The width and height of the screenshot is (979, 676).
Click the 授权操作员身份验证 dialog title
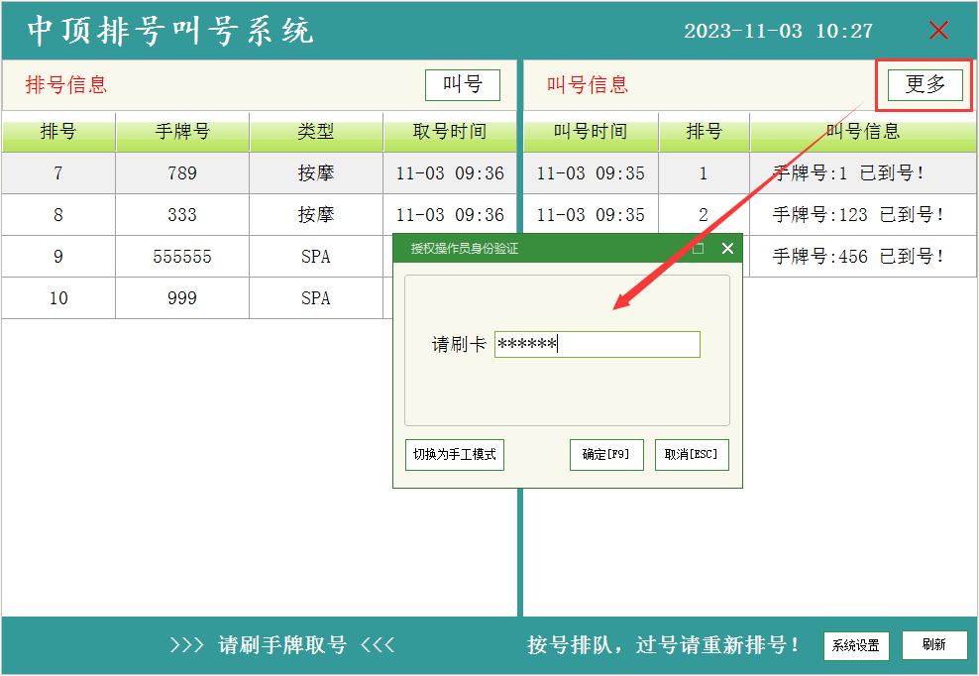465,249
